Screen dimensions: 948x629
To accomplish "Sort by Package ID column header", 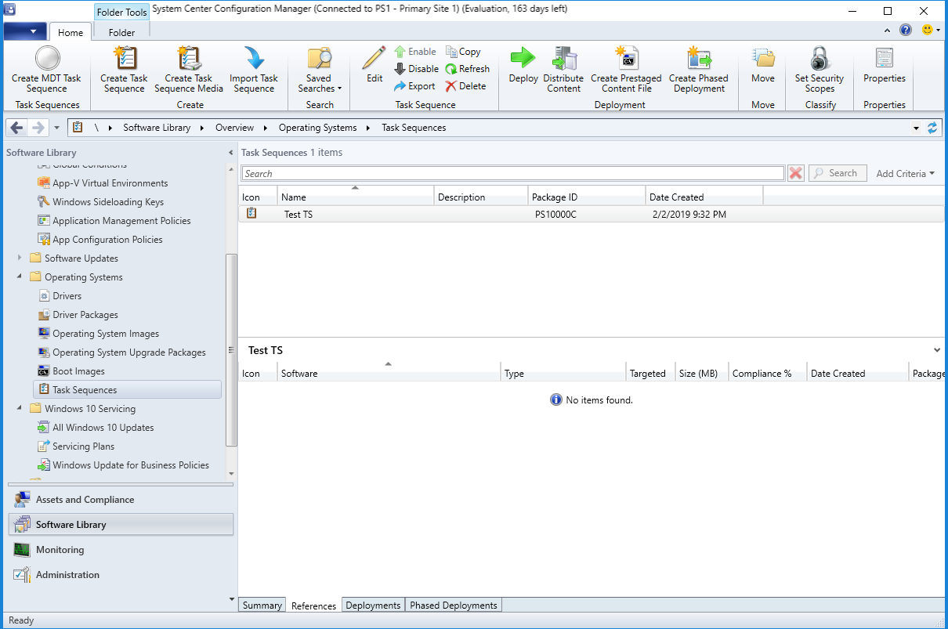I will [587, 197].
